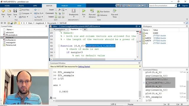Select message.txt in Current Folder

[11, 42]
